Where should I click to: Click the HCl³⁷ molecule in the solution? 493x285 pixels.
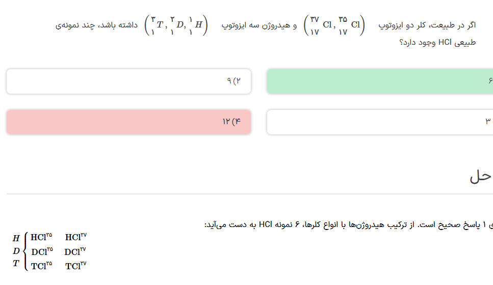click(x=76, y=237)
